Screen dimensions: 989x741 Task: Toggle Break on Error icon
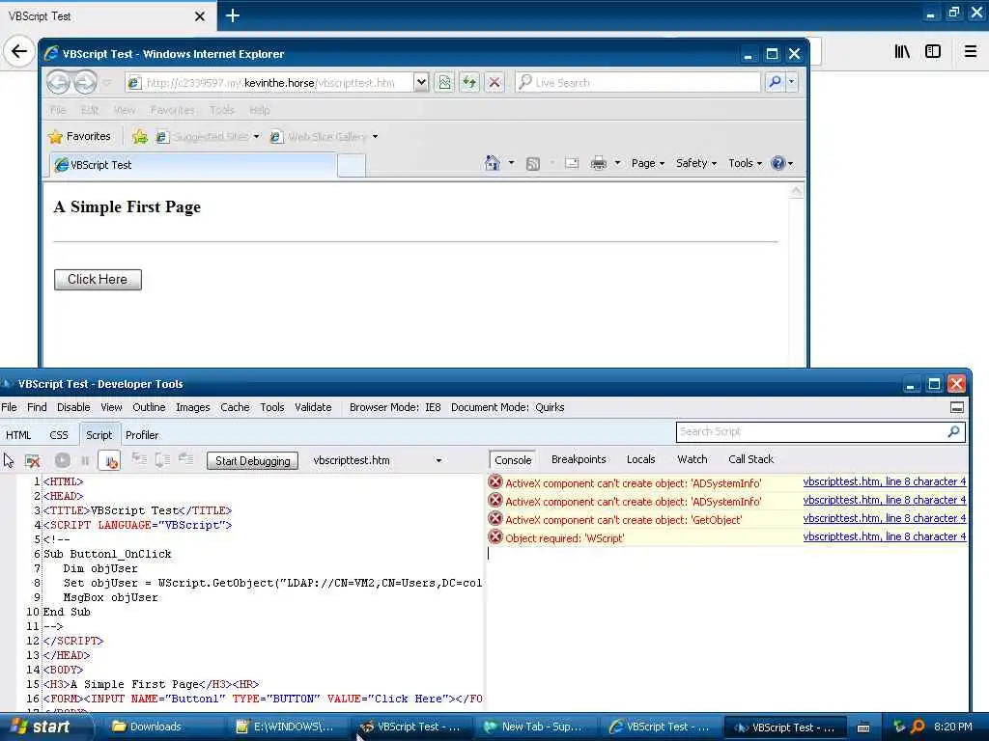coord(110,460)
